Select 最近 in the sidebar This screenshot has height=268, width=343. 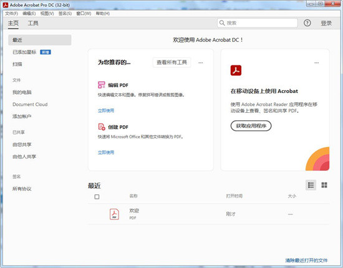(x=39, y=40)
